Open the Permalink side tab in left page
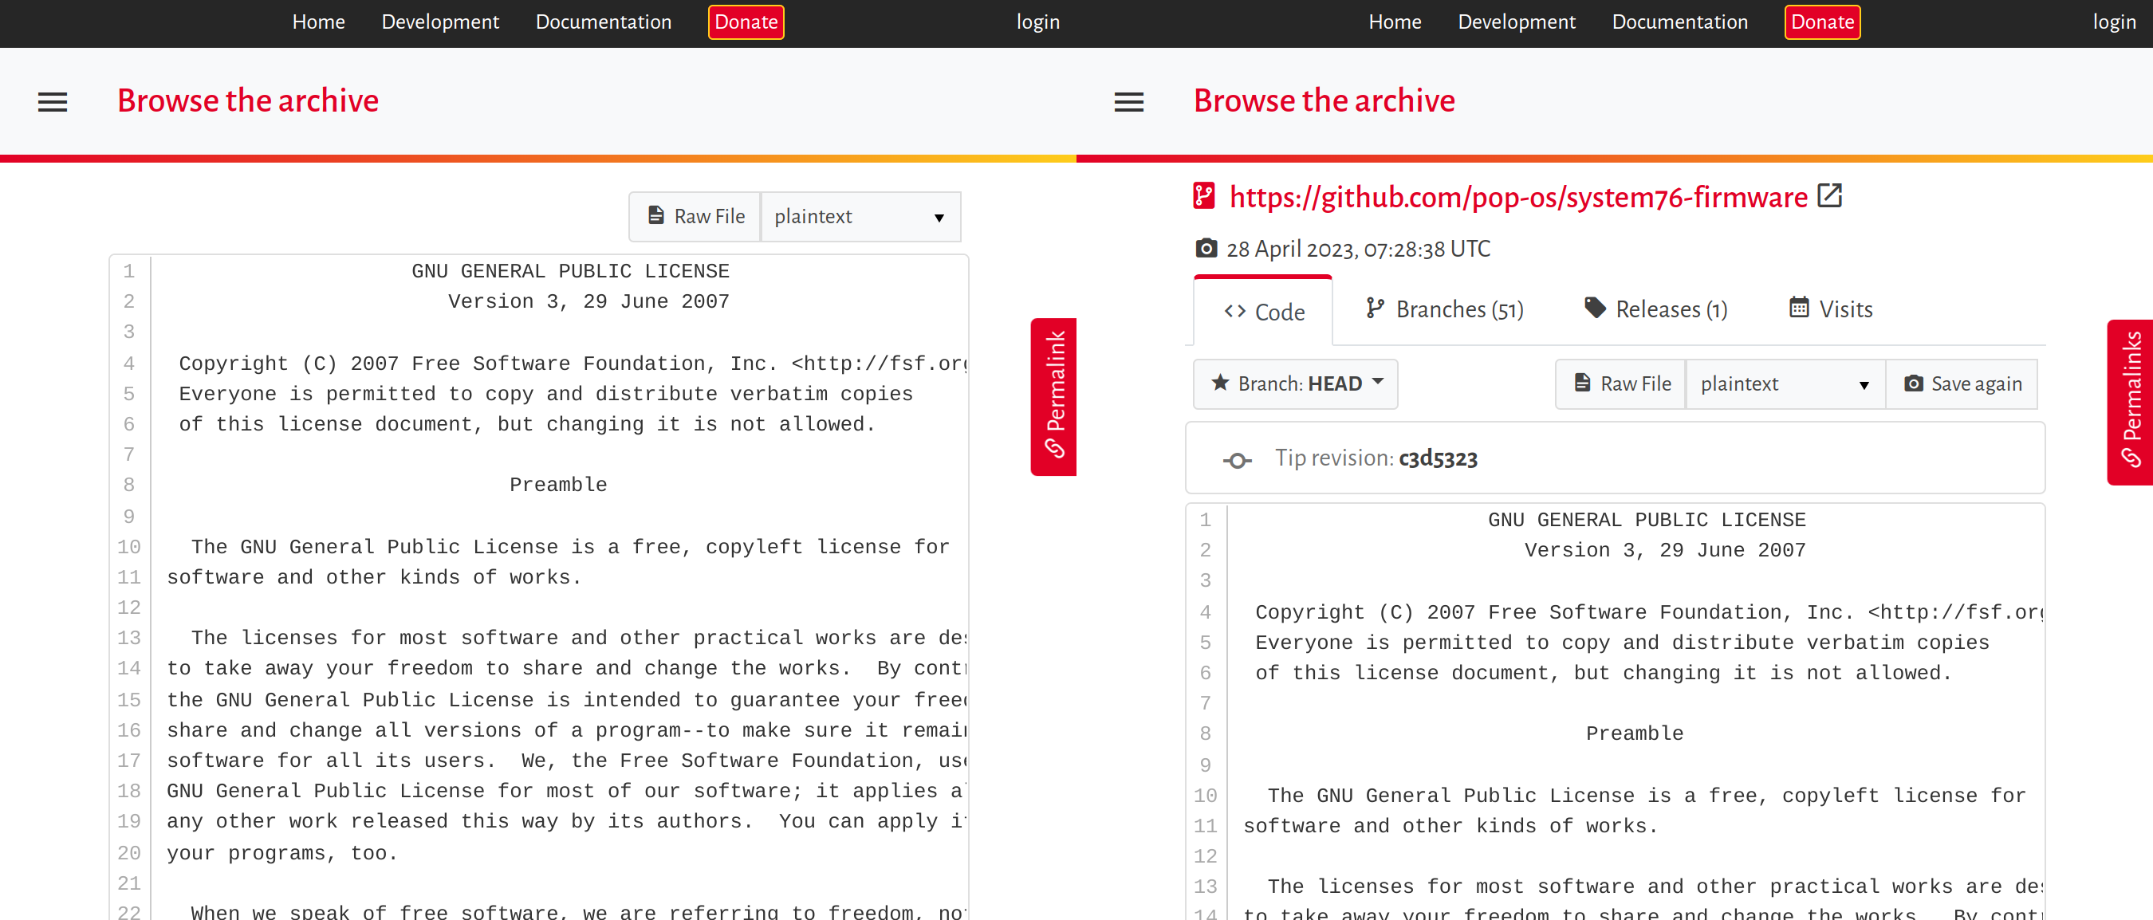This screenshot has width=2153, height=920. (1054, 396)
